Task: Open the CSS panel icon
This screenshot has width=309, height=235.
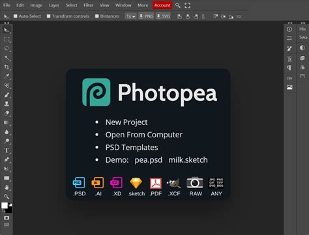Action: [289, 78]
